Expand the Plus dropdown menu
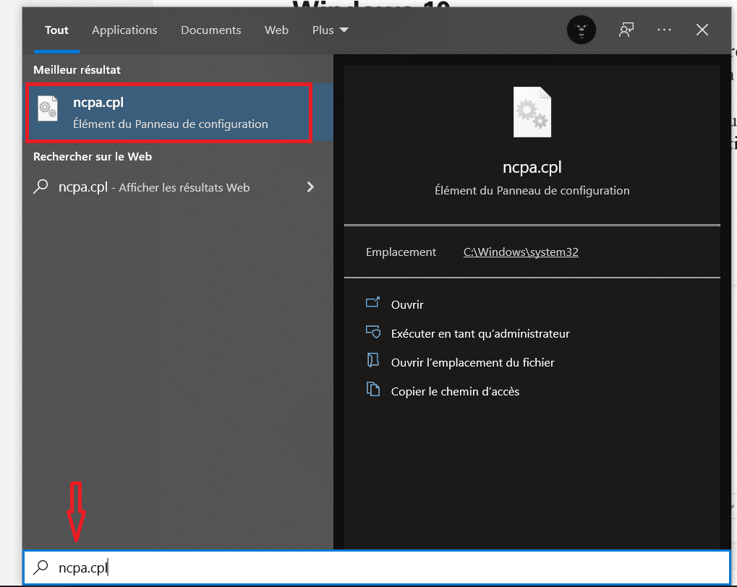 [x=330, y=30]
